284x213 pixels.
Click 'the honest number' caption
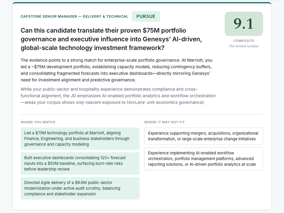click(244, 46)
